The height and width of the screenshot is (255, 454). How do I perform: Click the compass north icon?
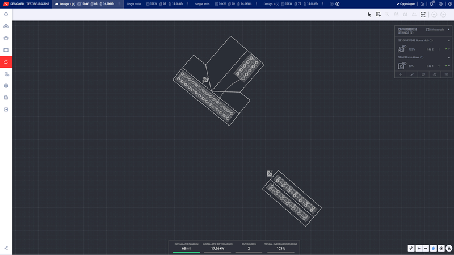click(449, 248)
